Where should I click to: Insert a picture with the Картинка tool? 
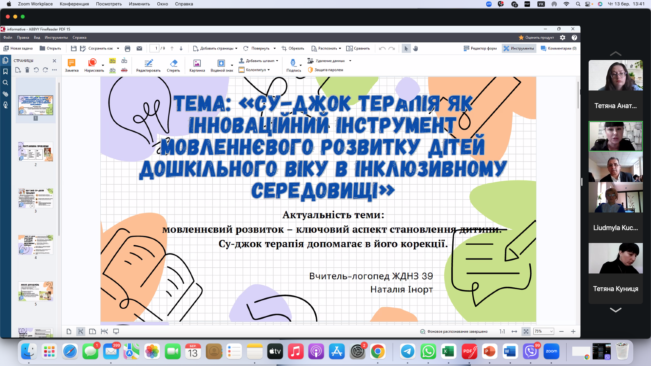pos(197,65)
